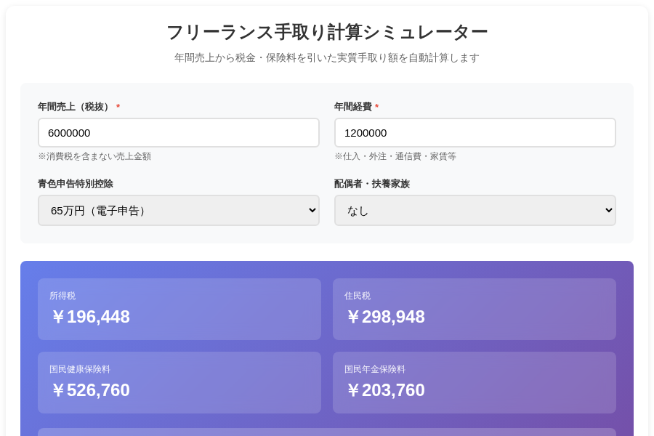654x436 pixels.
Task: Click the 年間経費 field label
Action: 352,107
